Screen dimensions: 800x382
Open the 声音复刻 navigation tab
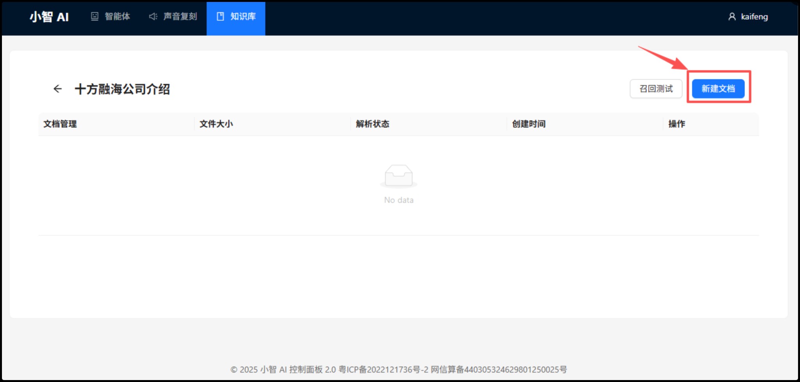173,16
